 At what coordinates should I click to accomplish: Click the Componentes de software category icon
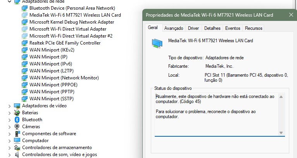[x=17, y=134]
